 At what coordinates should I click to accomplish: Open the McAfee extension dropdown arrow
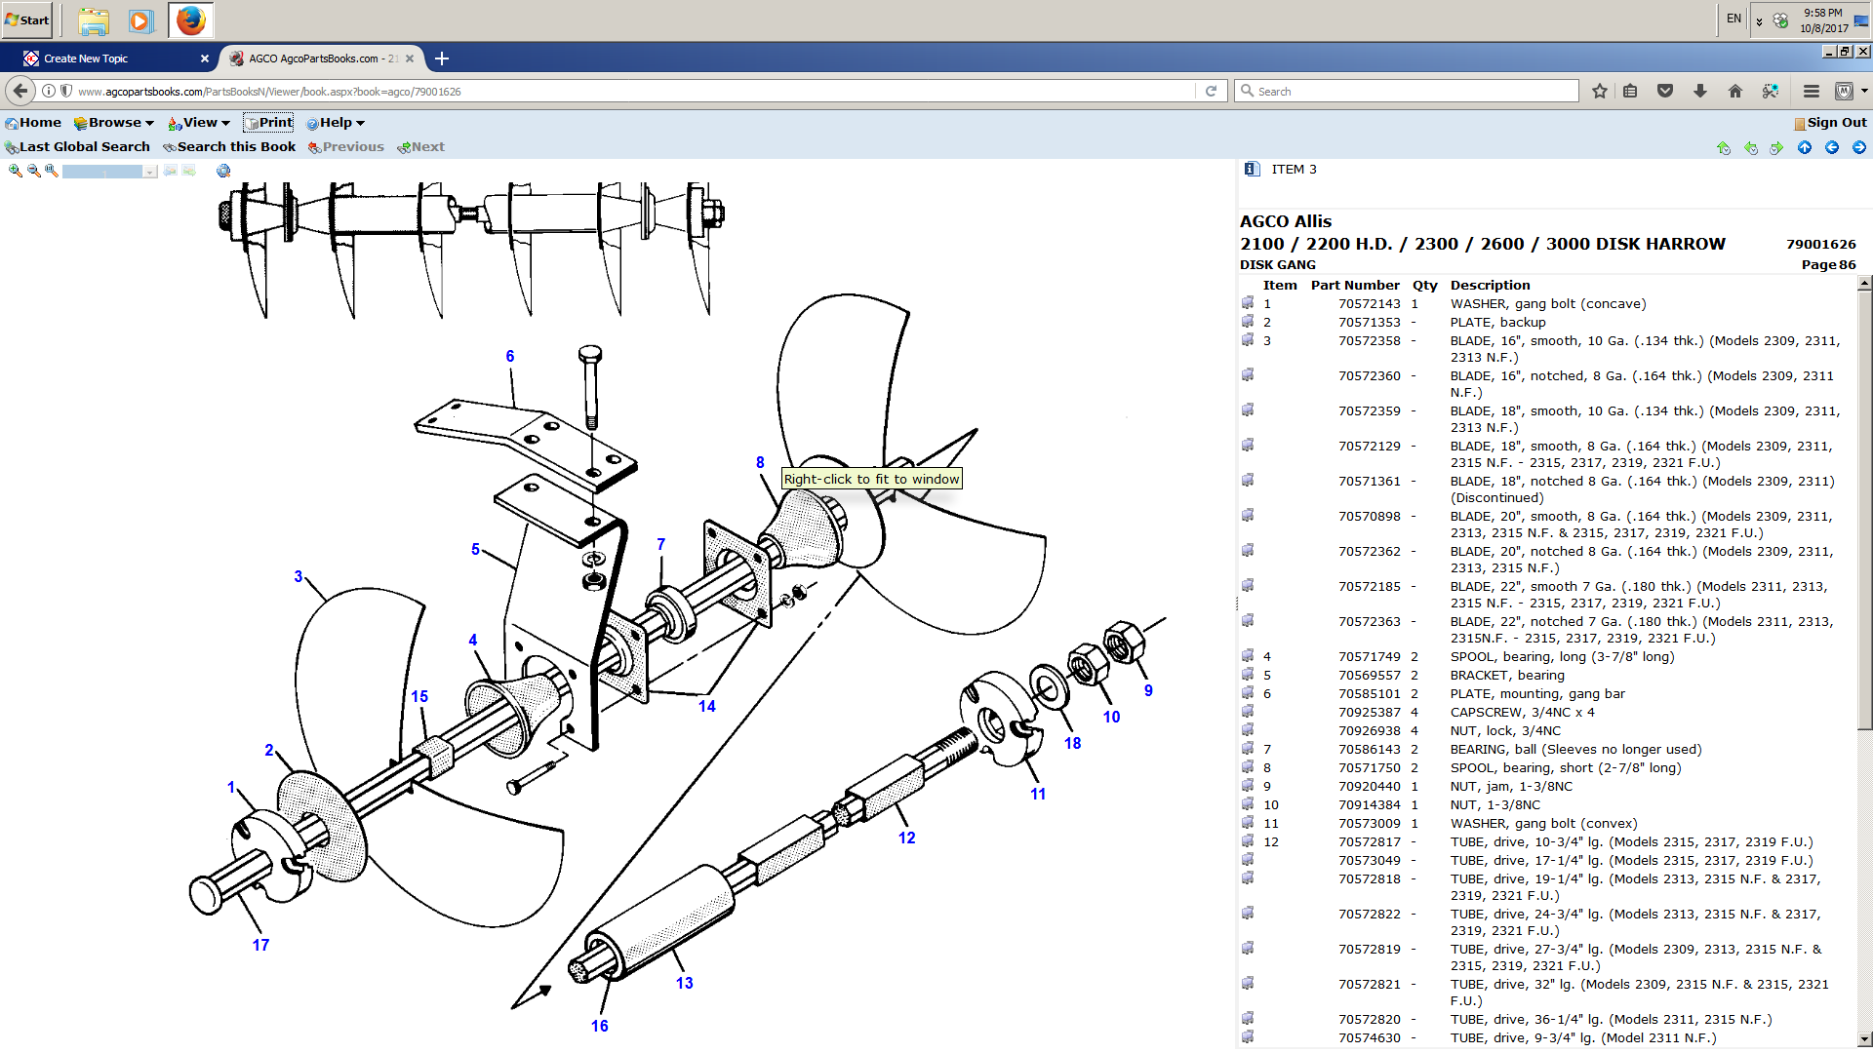pos(1864,91)
